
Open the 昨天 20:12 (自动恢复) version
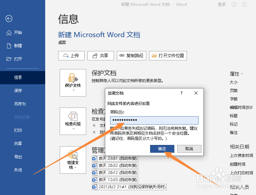(x=115, y=173)
